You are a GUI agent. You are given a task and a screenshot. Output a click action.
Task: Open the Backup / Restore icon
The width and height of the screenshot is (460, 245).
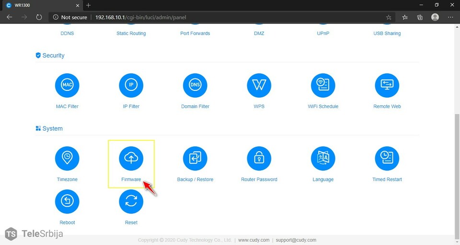point(195,158)
